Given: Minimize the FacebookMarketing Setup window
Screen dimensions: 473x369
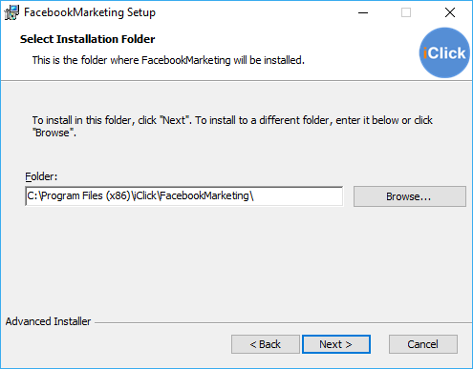Looking at the screenshot, I should pos(363,12).
